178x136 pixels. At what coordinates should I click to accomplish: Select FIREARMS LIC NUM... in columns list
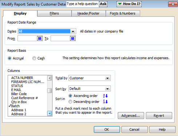(28, 82)
